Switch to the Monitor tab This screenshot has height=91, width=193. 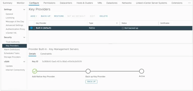[21, 3]
